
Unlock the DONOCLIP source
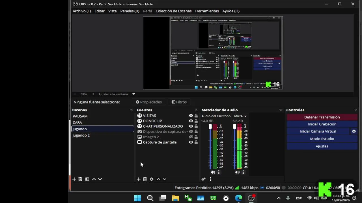(196, 121)
